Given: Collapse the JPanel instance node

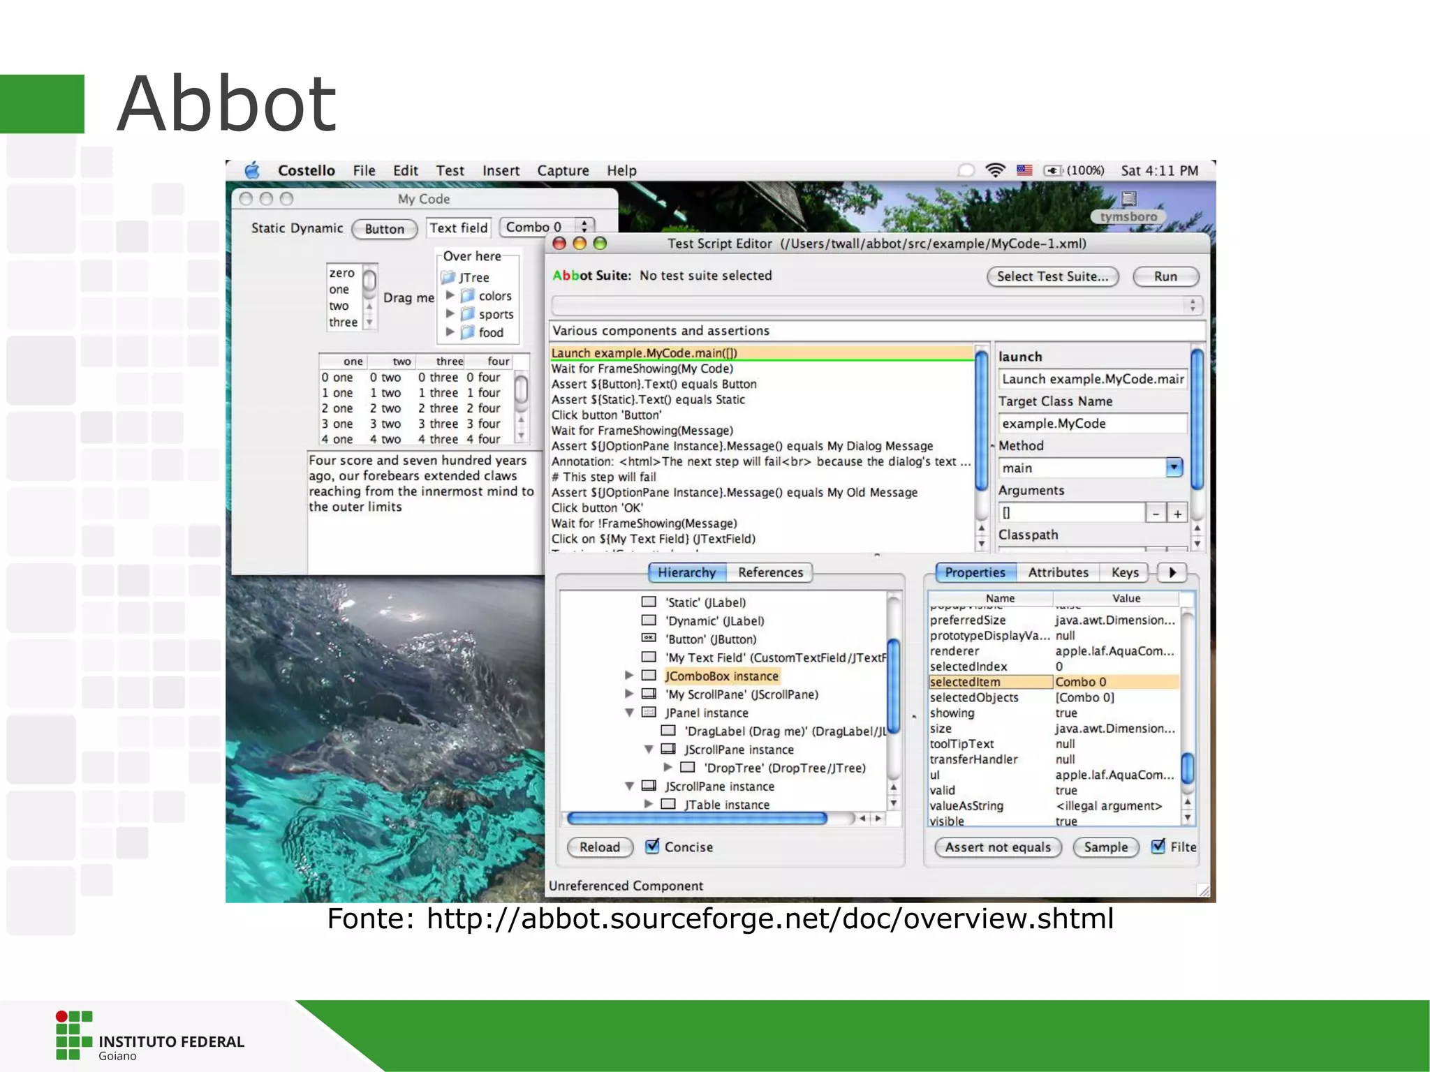Looking at the screenshot, I should point(629,713).
